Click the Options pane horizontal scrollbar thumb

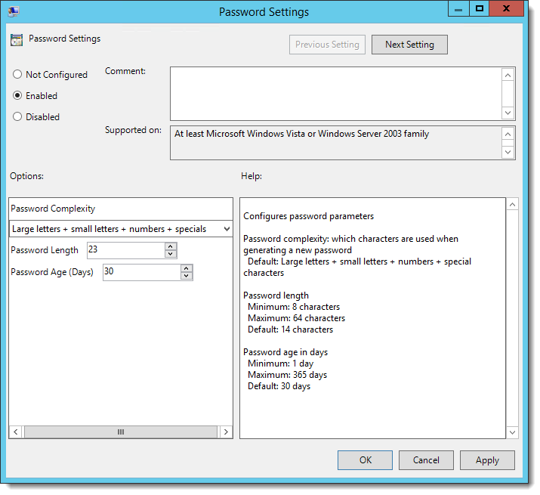pos(121,432)
